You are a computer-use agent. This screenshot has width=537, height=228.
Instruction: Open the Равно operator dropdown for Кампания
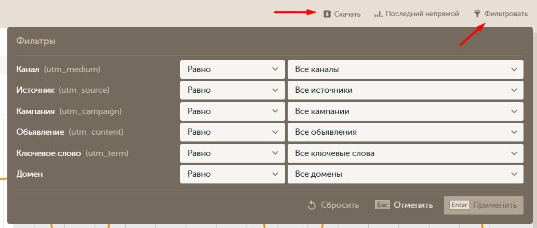(233, 111)
